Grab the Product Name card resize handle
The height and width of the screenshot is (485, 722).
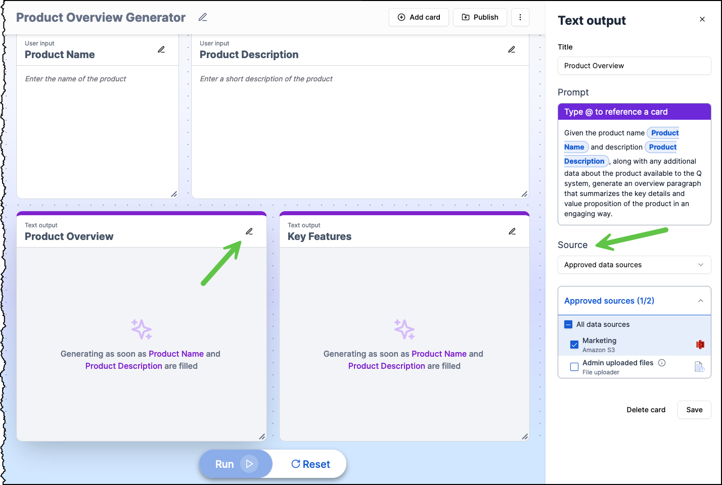tap(174, 194)
